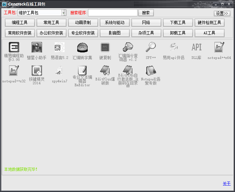Screen dimensions: 235x192
Task: Open 专业软件安装 category
Action: pyautogui.click(x=83, y=33)
